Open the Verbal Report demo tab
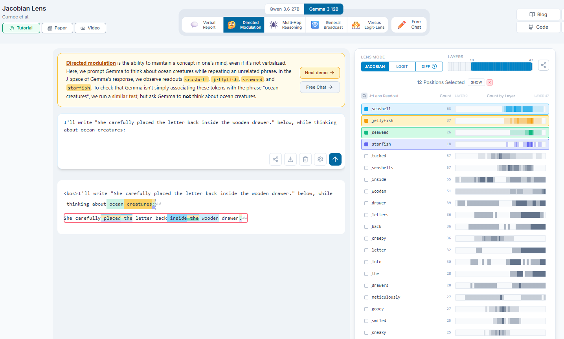Image resolution: width=564 pixels, height=339 pixels. pyautogui.click(x=203, y=25)
